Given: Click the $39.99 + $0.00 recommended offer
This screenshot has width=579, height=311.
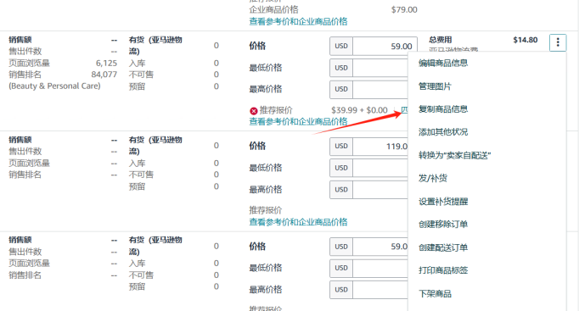Looking at the screenshot, I should [x=359, y=110].
